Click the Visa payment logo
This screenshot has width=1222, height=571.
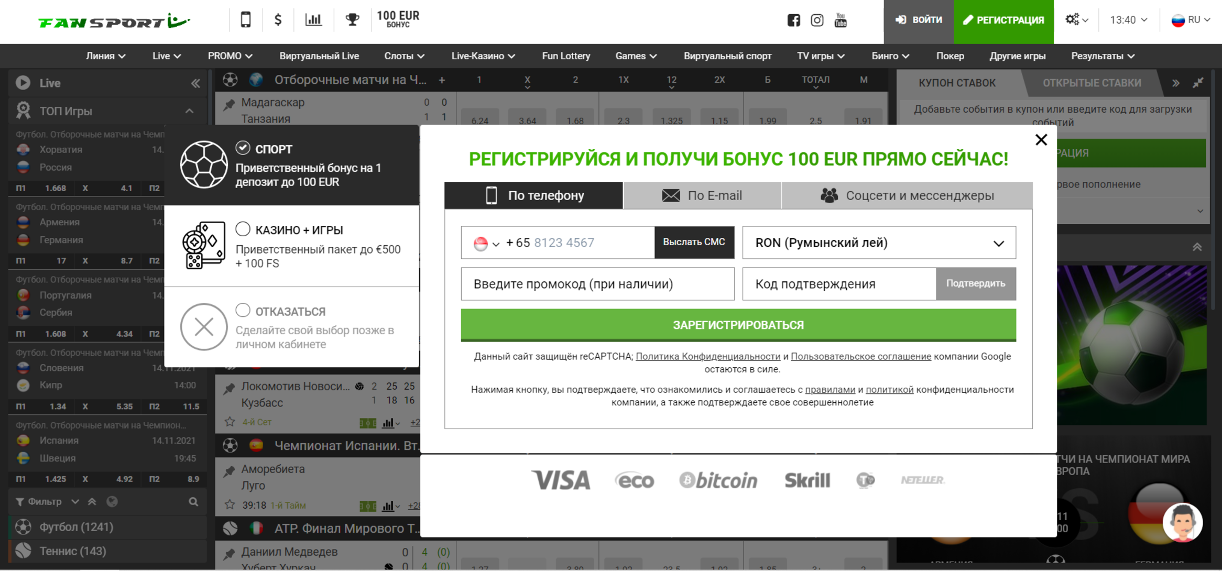(x=561, y=480)
